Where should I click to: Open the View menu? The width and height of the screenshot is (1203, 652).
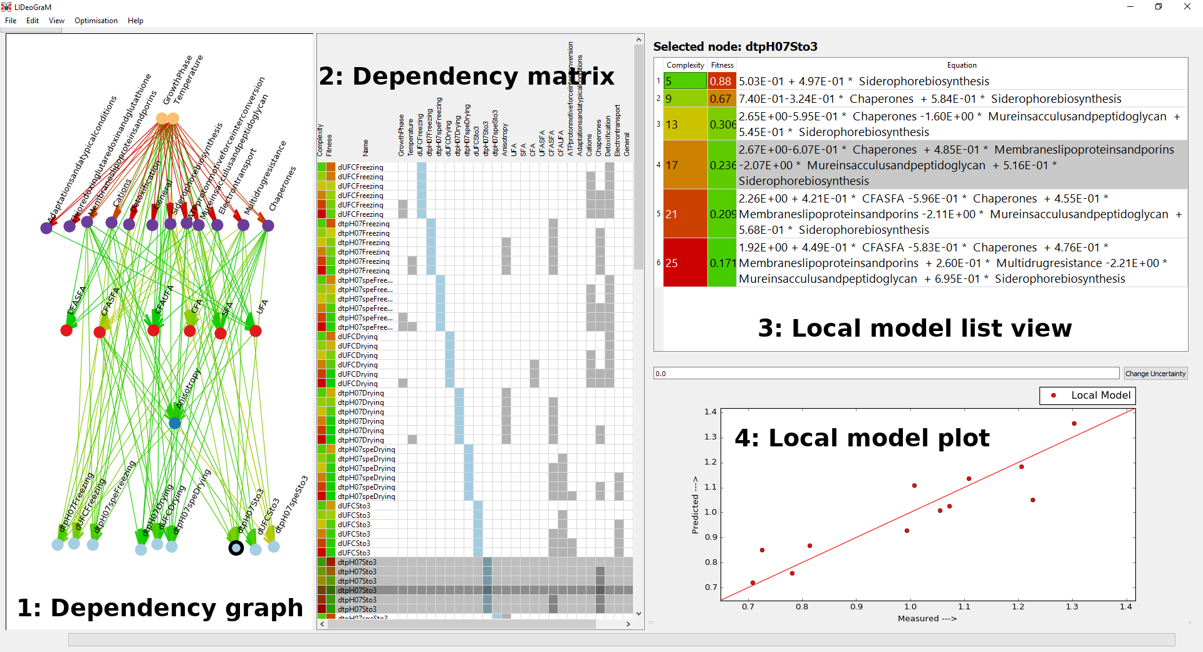tap(56, 21)
